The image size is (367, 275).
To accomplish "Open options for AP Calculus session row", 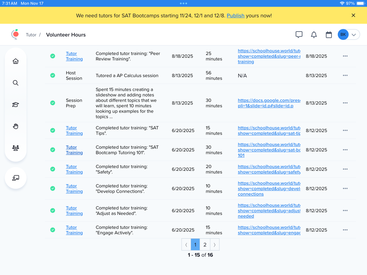I will [345, 76].
